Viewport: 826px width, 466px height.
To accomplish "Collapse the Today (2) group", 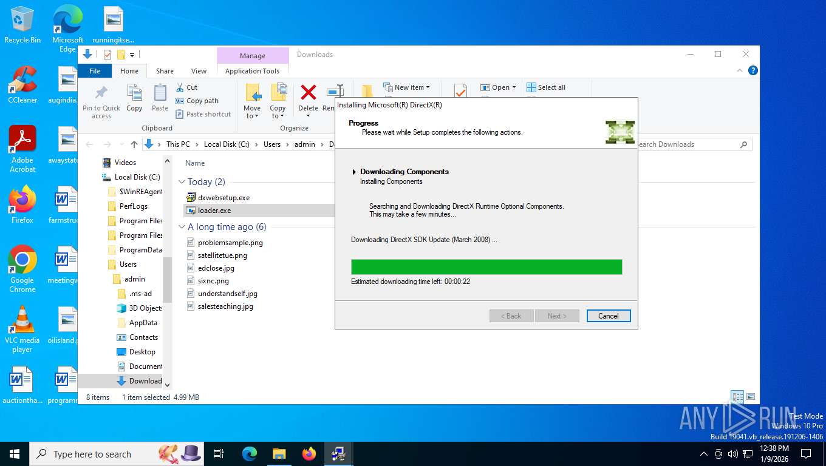I will point(182,182).
